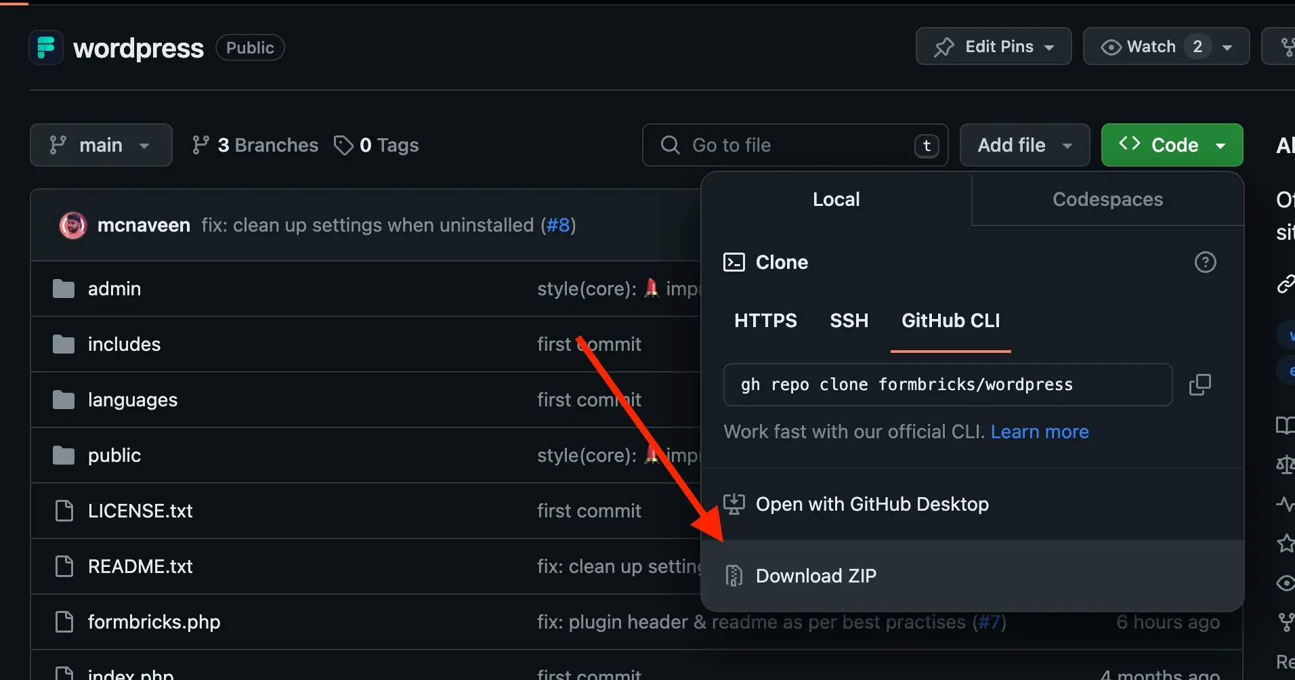
Task: Open the Edit Pins dropdown
Action: point(994,46)
